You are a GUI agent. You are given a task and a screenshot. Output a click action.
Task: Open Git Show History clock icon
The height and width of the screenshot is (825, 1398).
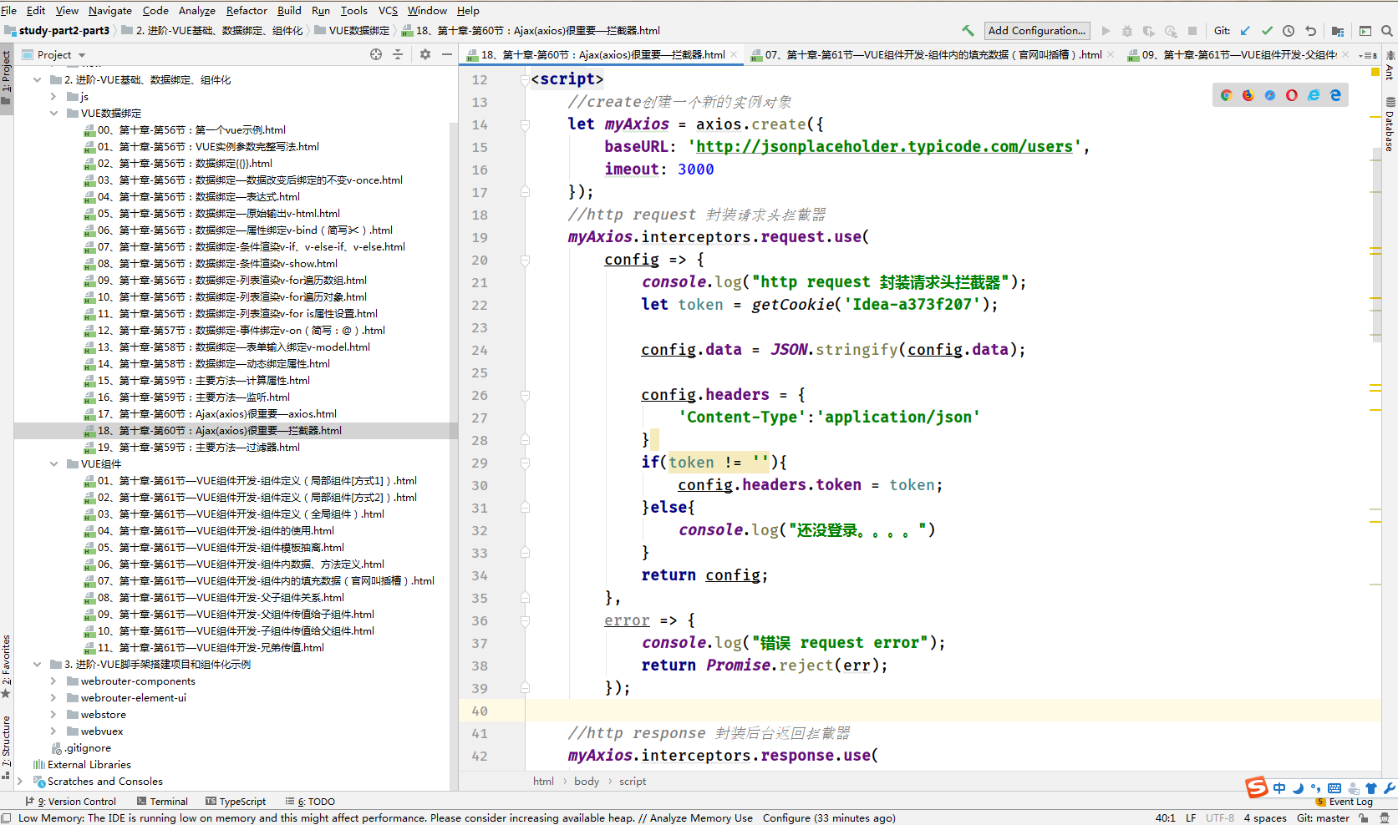pos(1289,31)
